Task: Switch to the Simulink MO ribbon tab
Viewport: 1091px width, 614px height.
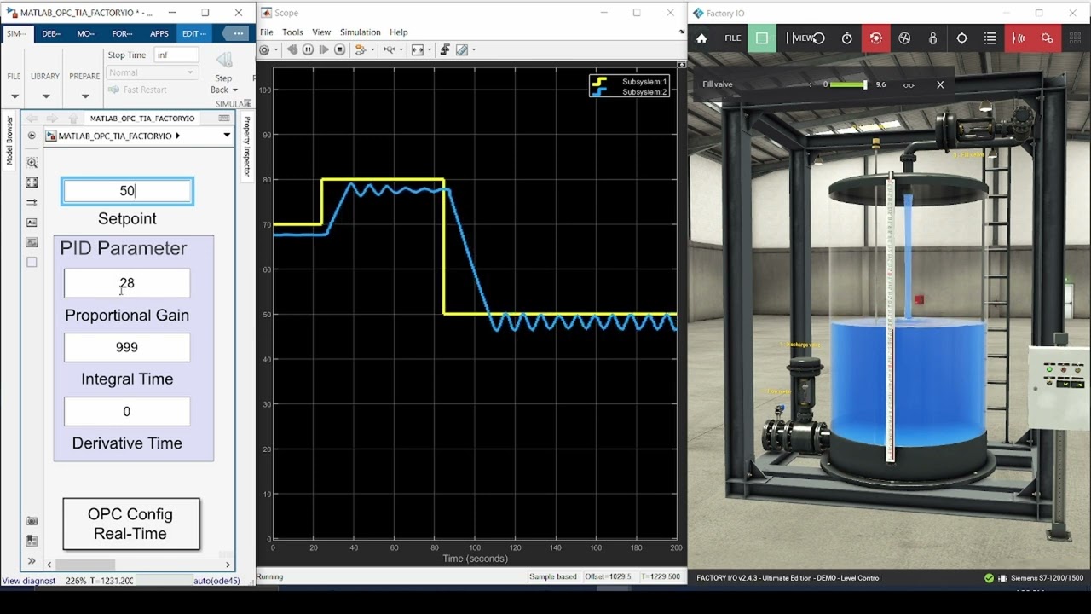Action: click(x=86, y=34)
